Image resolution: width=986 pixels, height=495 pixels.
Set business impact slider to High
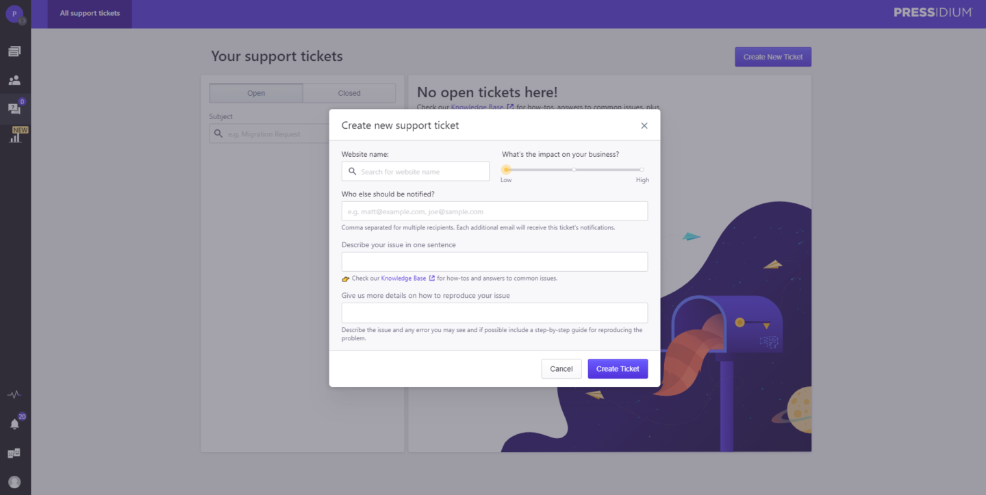[x=642, y=170]
